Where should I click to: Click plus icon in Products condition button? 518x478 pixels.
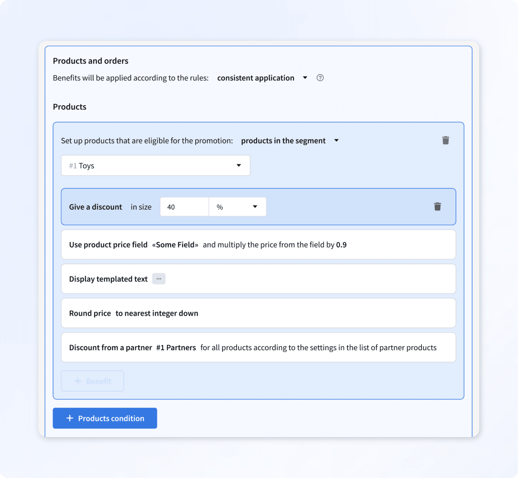70,418
